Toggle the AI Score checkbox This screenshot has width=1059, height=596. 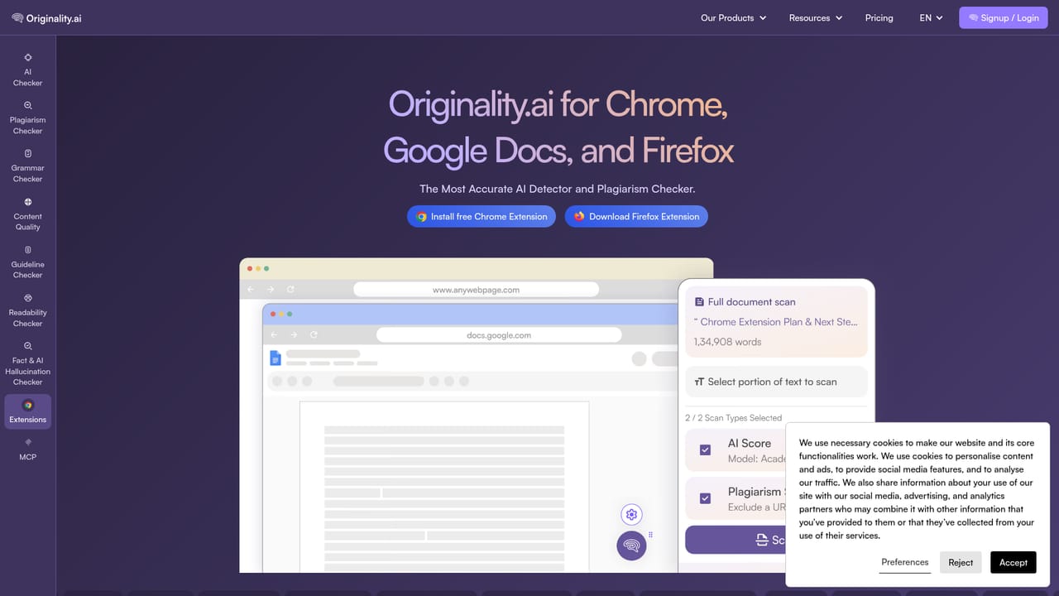(705, 449)
